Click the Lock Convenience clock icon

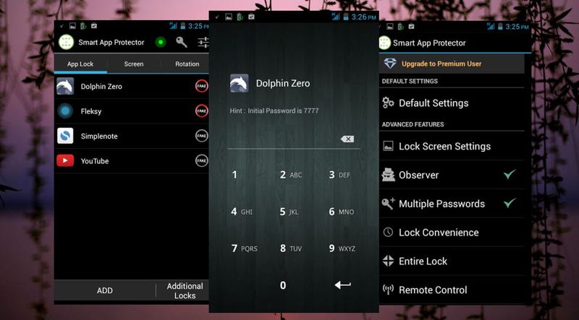pos(388,232)
